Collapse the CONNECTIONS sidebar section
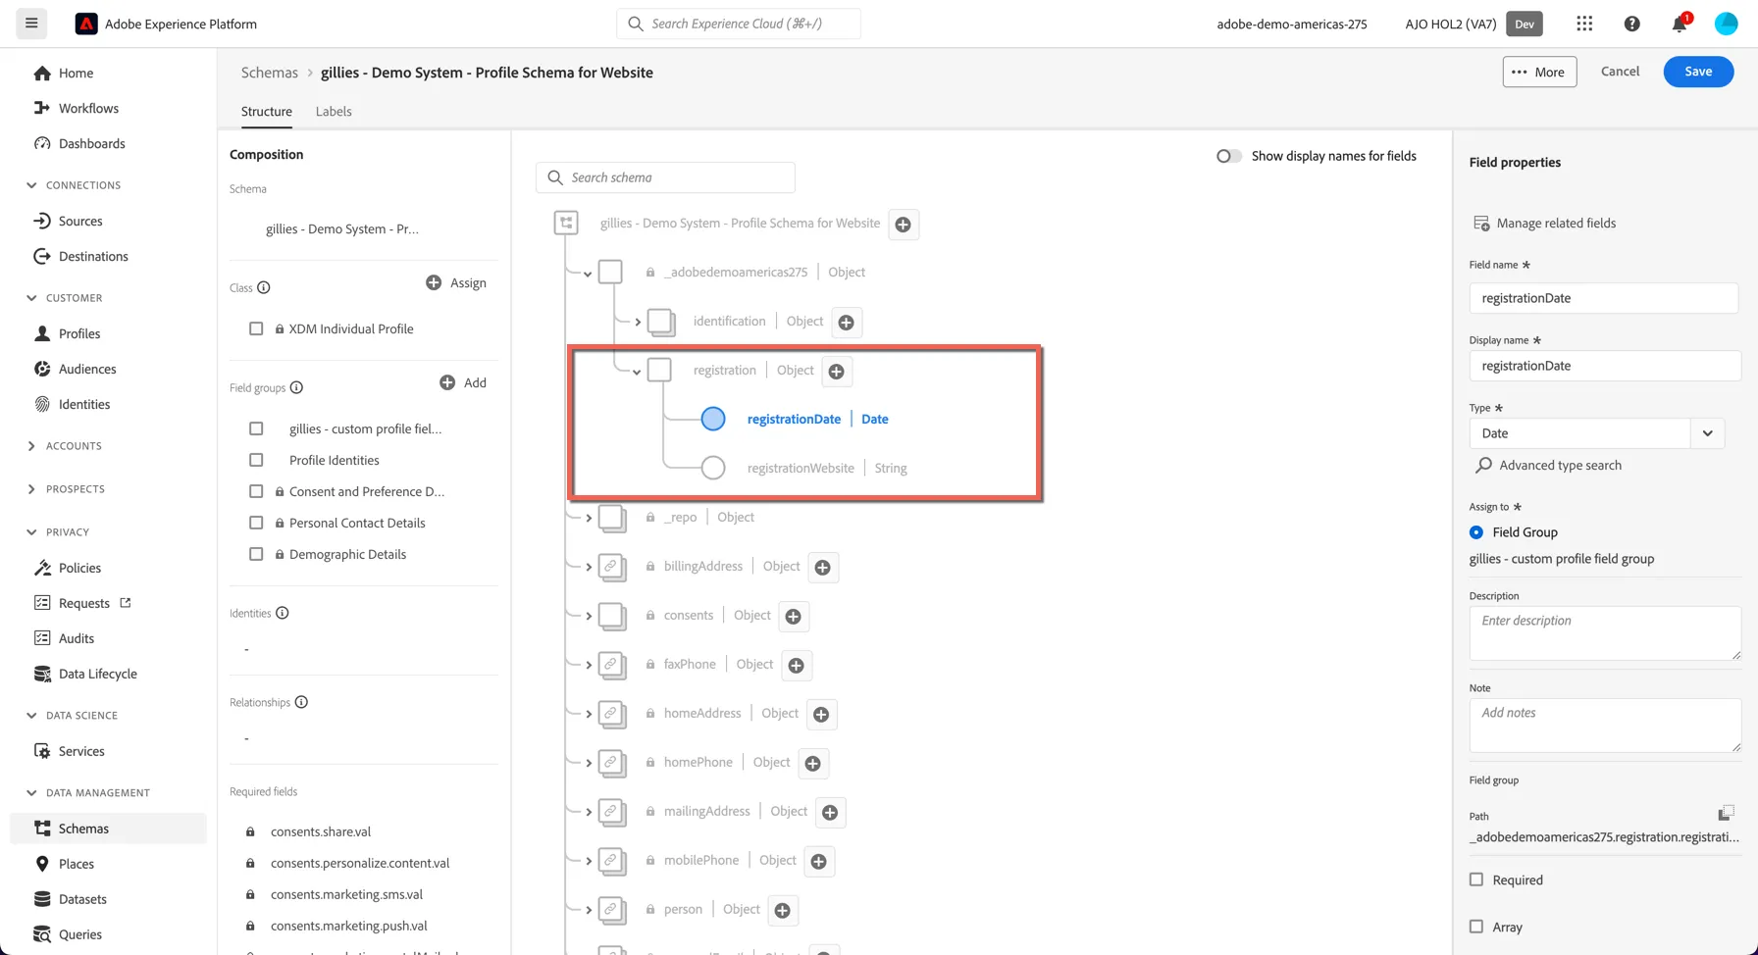The height and width of the screenshot is (955, 1758). [x=31, y=185]
